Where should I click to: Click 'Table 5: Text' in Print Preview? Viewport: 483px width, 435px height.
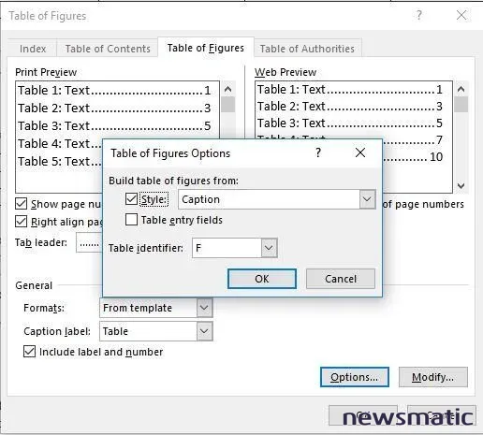pyautogui.click(x=53, y=162)
